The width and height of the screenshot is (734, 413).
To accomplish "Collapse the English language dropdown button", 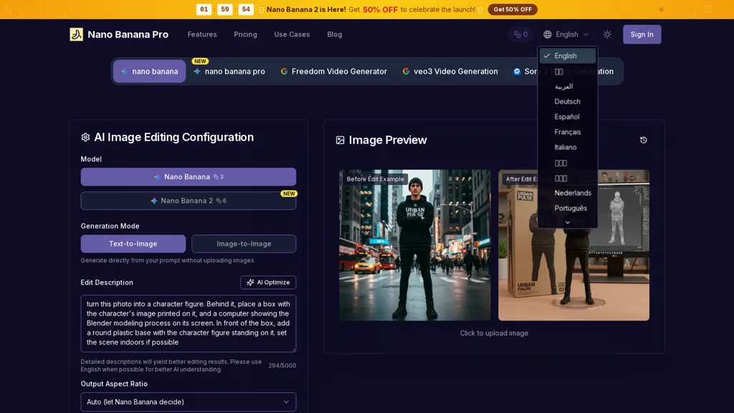I will pos(566,34).
